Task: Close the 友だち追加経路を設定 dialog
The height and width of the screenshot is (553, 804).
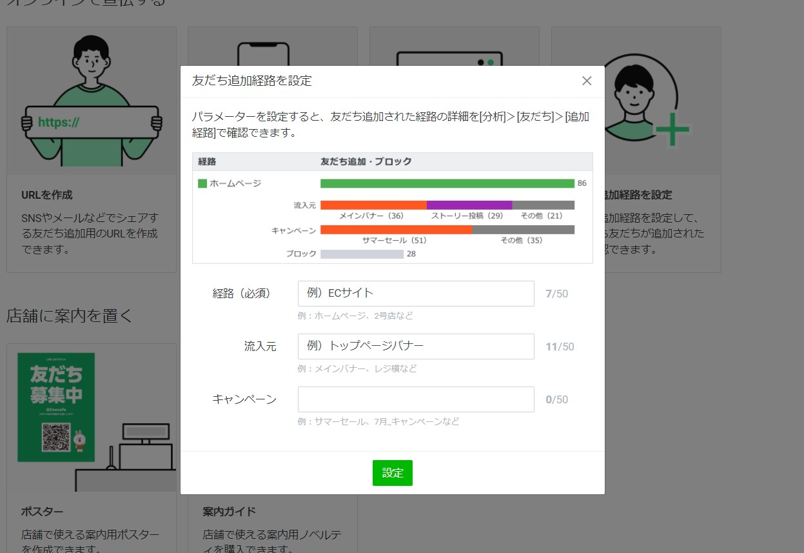Action: tap(586, 81)
